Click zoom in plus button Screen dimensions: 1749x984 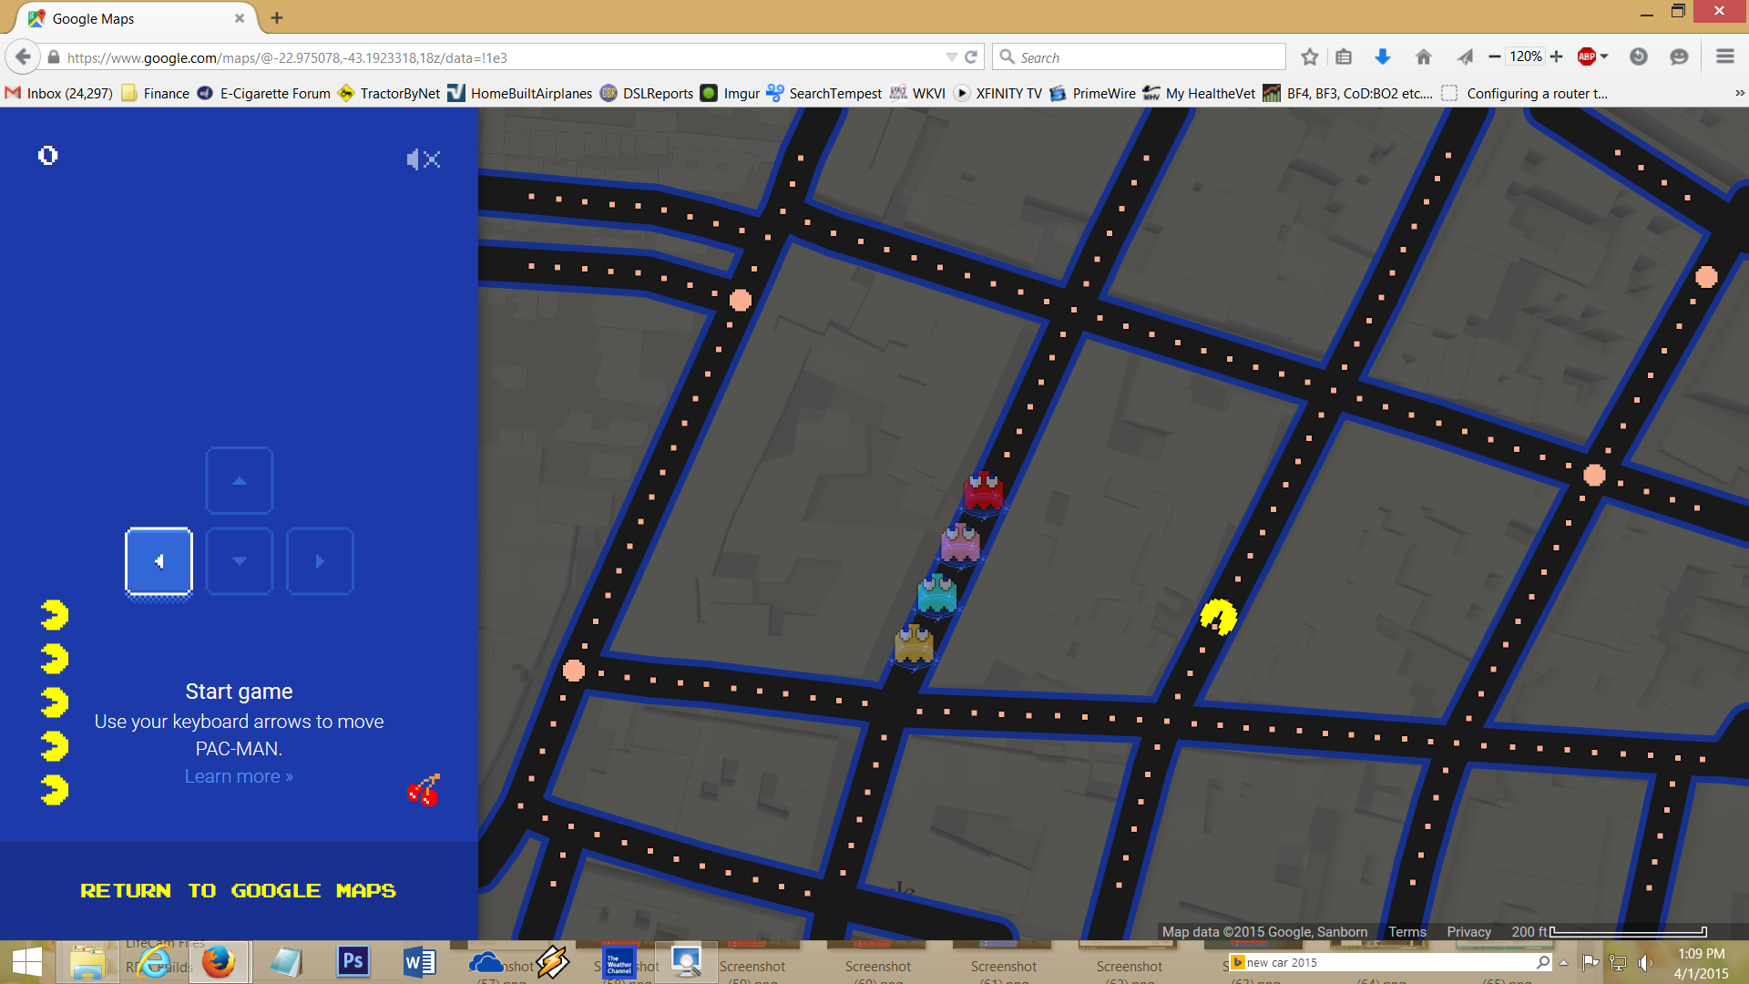[1557, 56]
